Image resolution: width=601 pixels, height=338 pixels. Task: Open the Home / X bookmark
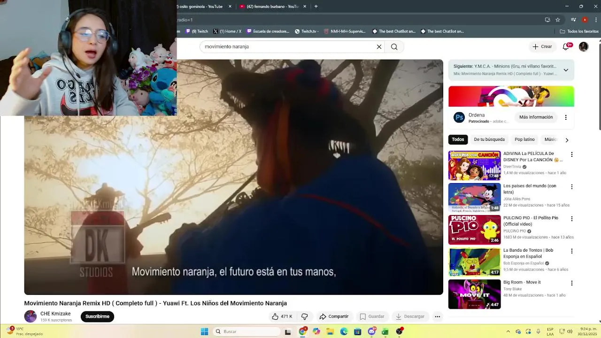point(227,31)
